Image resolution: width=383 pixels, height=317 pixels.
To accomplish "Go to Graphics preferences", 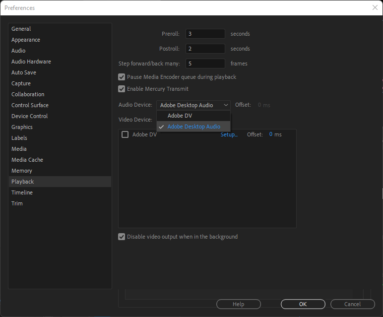I will 60,127.
